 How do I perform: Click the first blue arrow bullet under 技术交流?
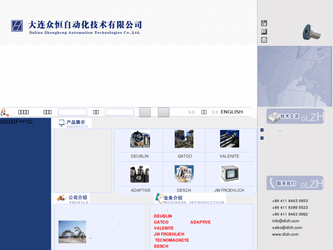262,130
